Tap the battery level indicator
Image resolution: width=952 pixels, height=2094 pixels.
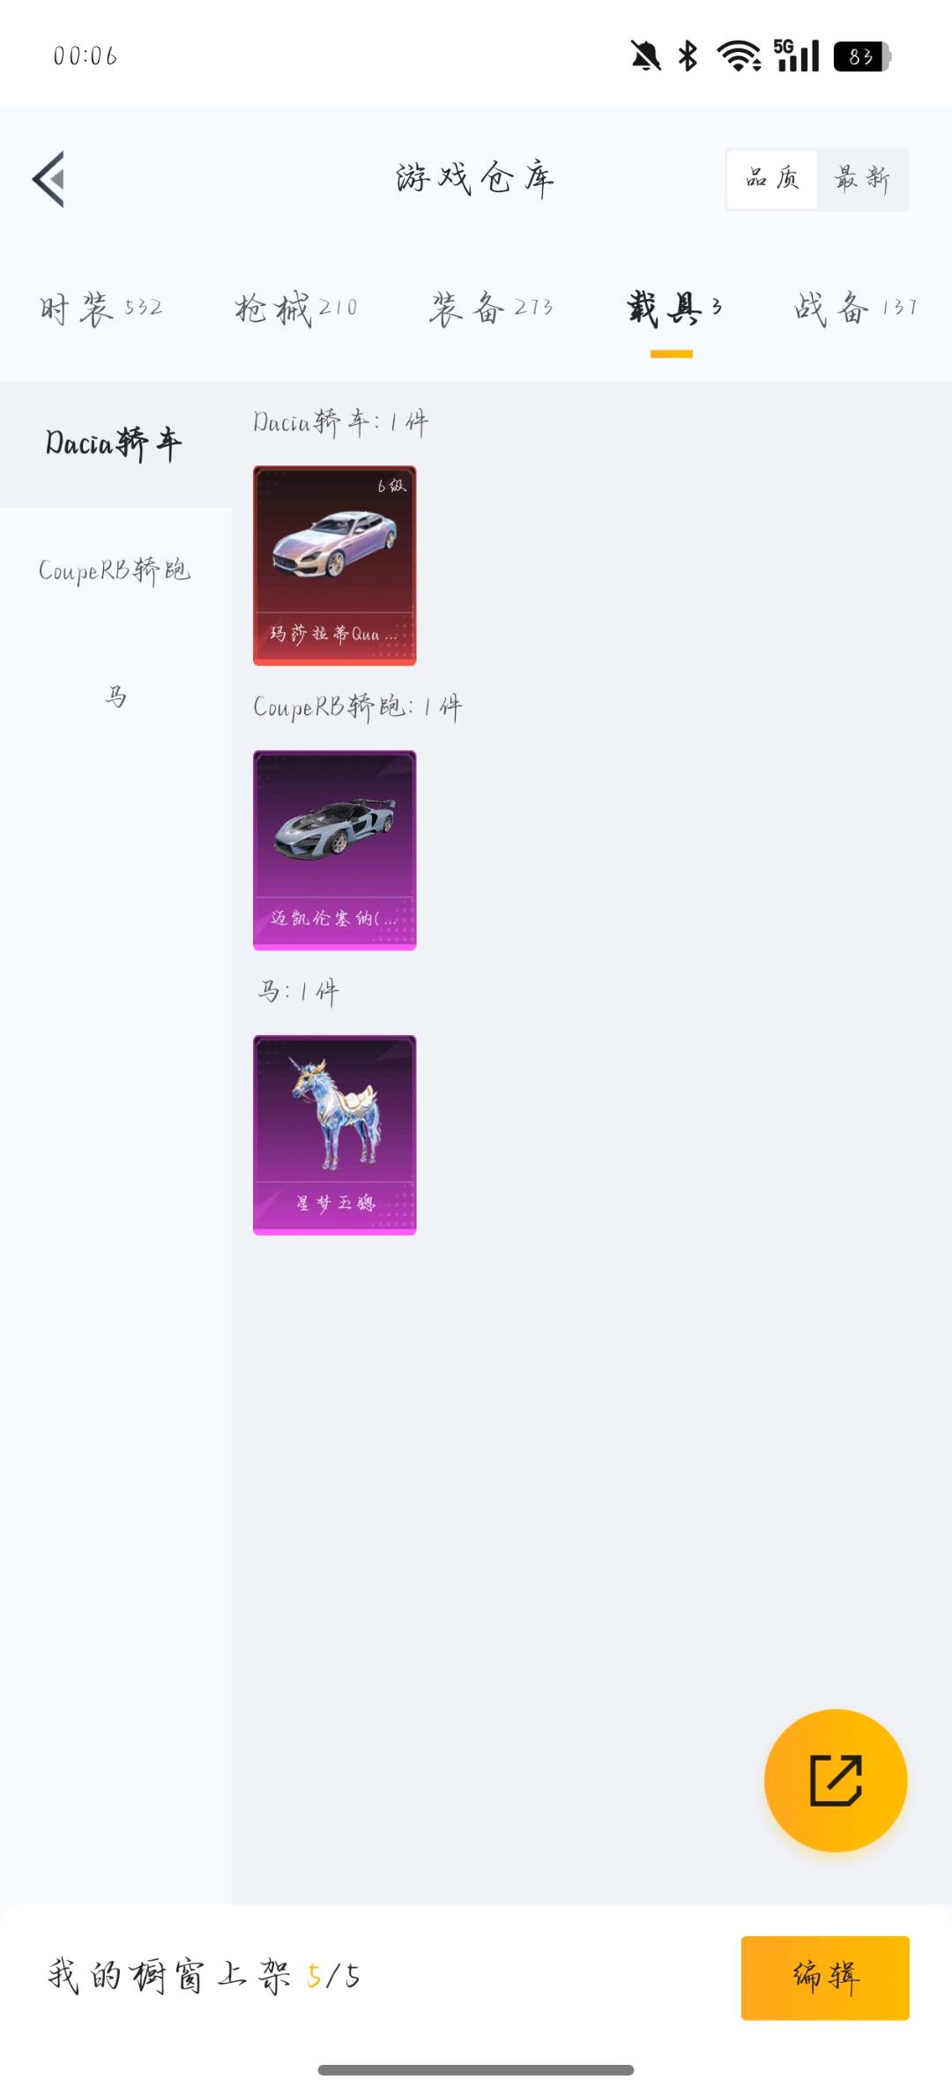tap(862, 56)
